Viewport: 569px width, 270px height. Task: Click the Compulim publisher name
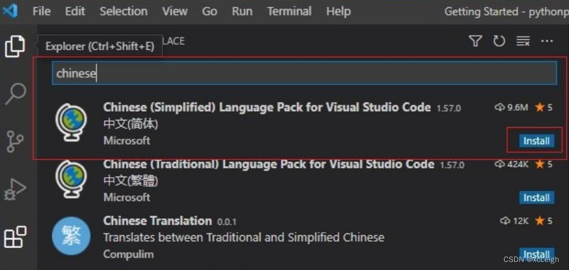coord(128,254)
